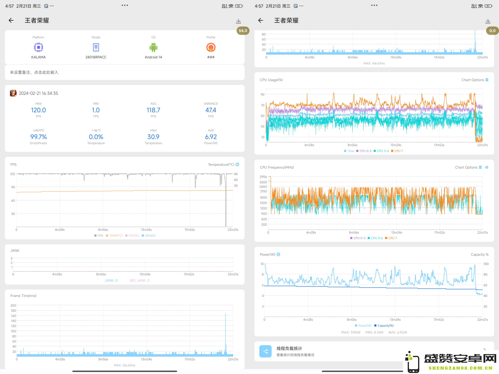
Task: Tap the download icon in the left panel
Action: pyautogui.click(x=238, y=21)
